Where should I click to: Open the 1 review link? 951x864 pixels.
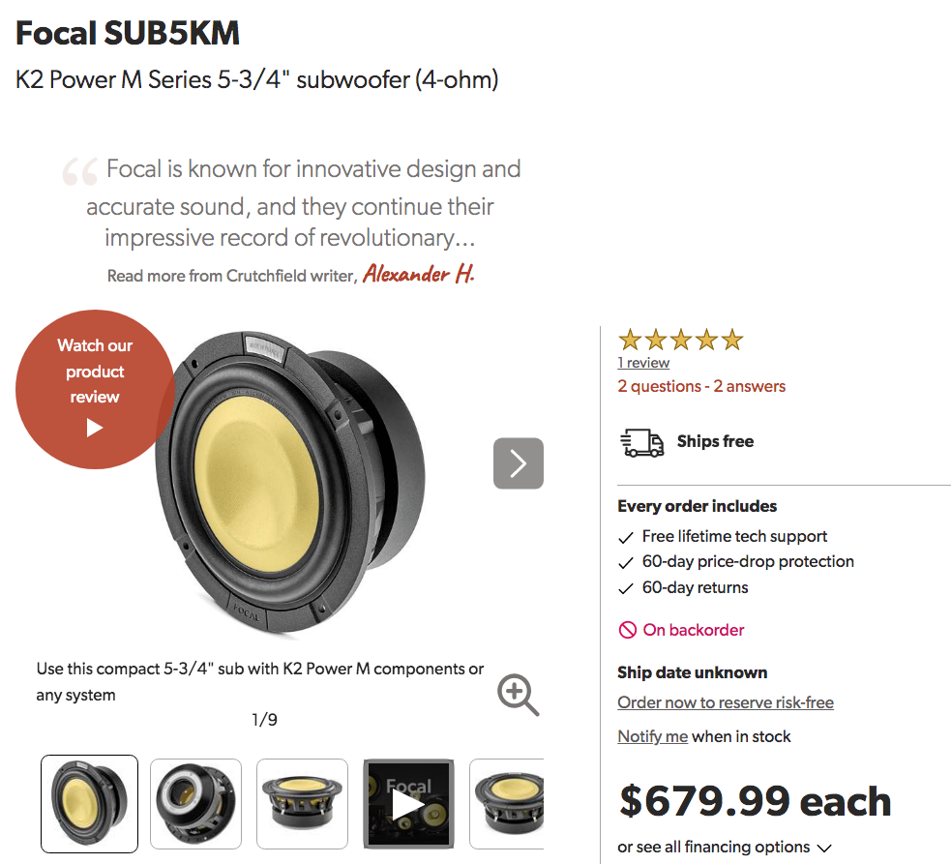point(643,363)
